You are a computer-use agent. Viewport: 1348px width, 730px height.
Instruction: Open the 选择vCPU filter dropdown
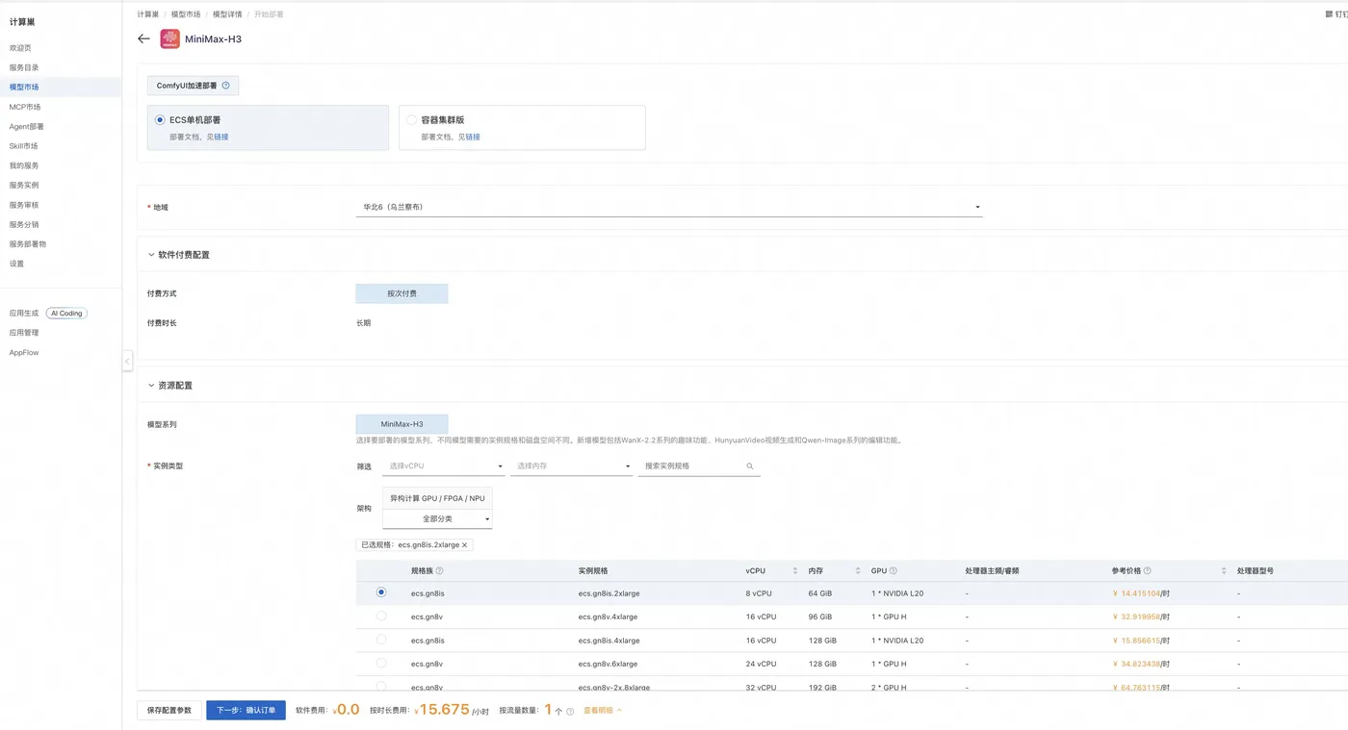444,466
